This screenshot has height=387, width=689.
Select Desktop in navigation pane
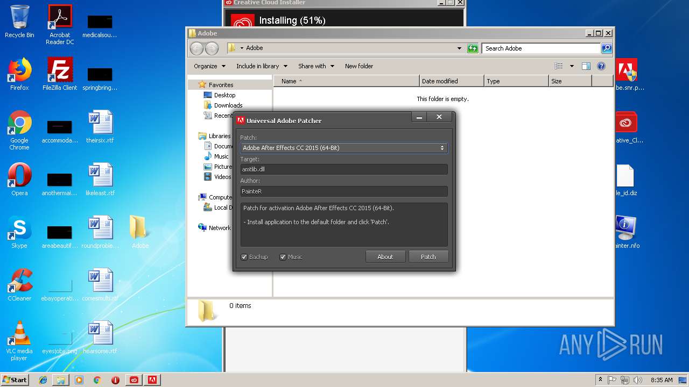coord(224,95)
